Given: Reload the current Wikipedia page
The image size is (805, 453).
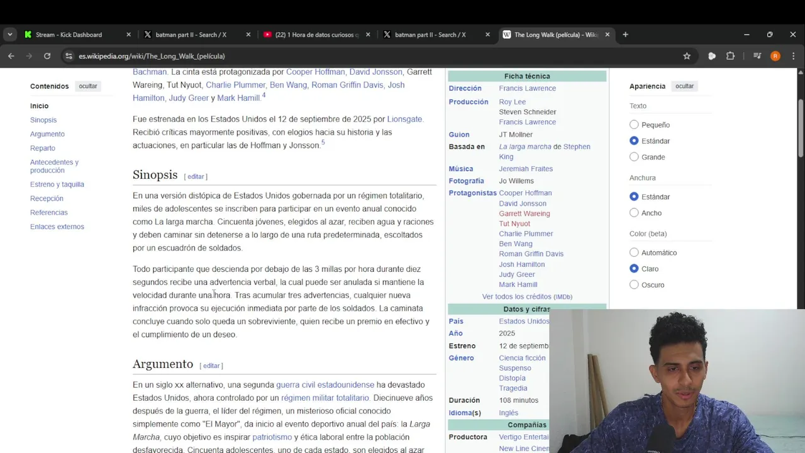Looking at the screenshot, I should pos(47,56).
